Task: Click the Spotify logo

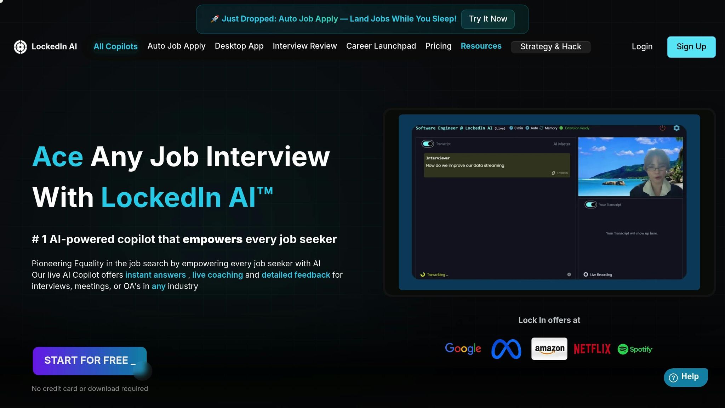Action: coord(635,349)
